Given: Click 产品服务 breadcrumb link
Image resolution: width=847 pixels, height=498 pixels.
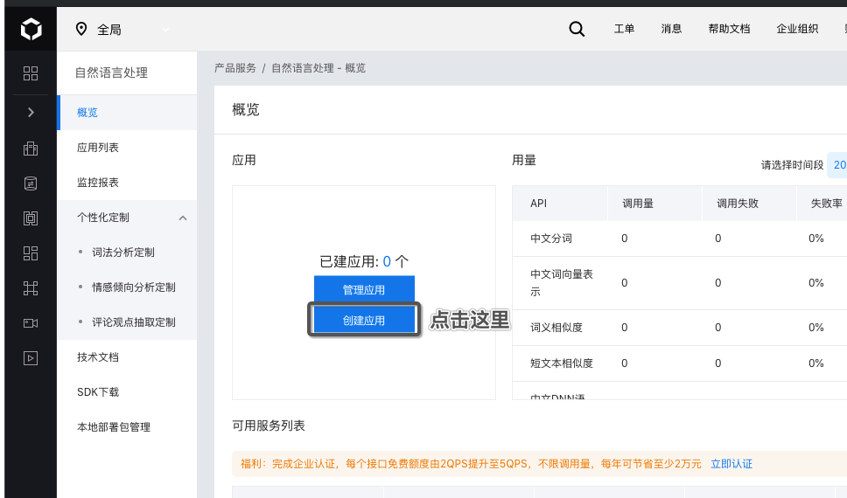Looking at the screenshot, I should tap(235, 68).
